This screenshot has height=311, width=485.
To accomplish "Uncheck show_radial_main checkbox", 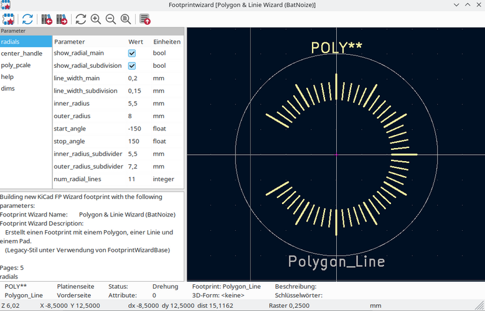I will (132, 53).
